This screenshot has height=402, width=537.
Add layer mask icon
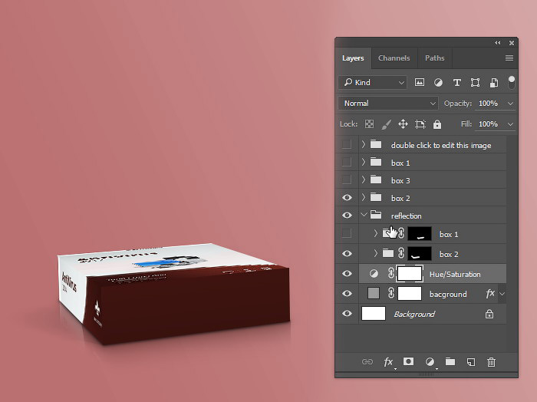click(x=408, y=361)
